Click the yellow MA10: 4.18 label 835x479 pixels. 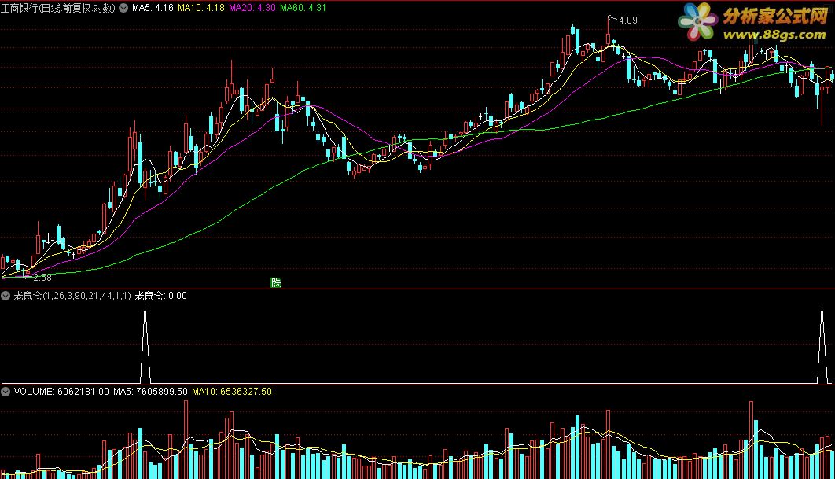(x=200, y=8)
